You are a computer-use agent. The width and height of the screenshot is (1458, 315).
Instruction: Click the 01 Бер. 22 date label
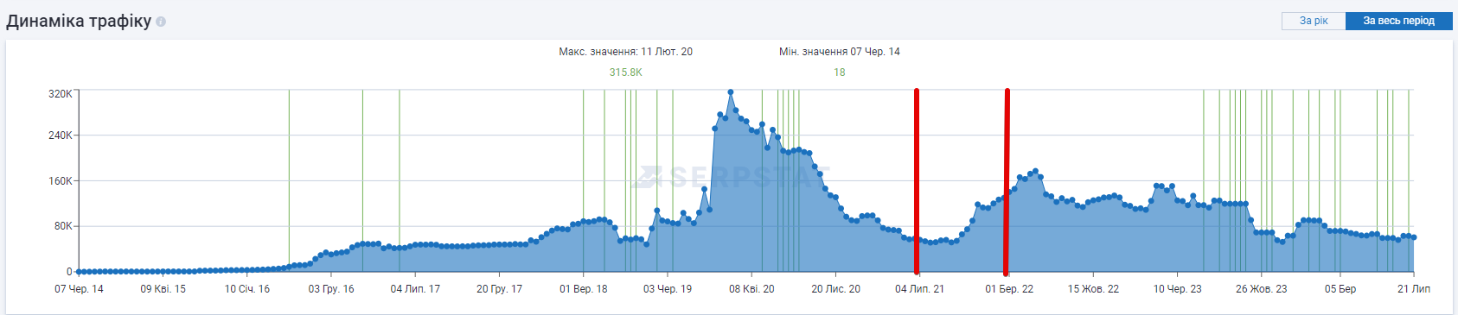tap(1009, 289)
